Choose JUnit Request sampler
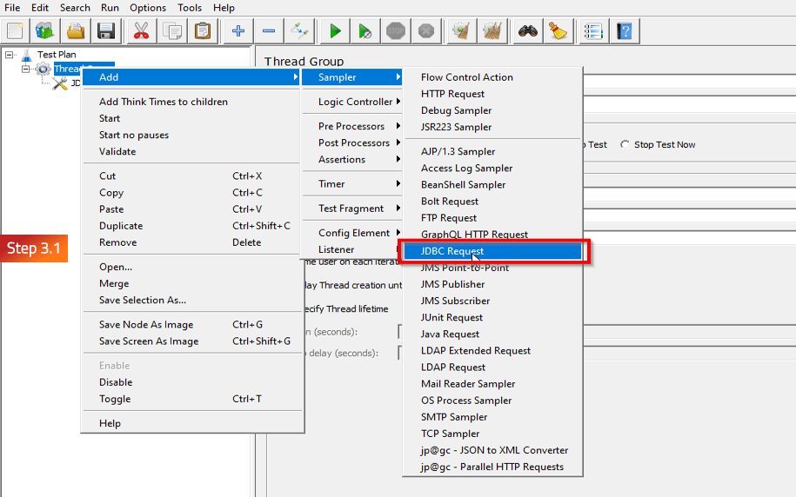The height and width of the screenshot is (497, 796). tap(492, 317)
